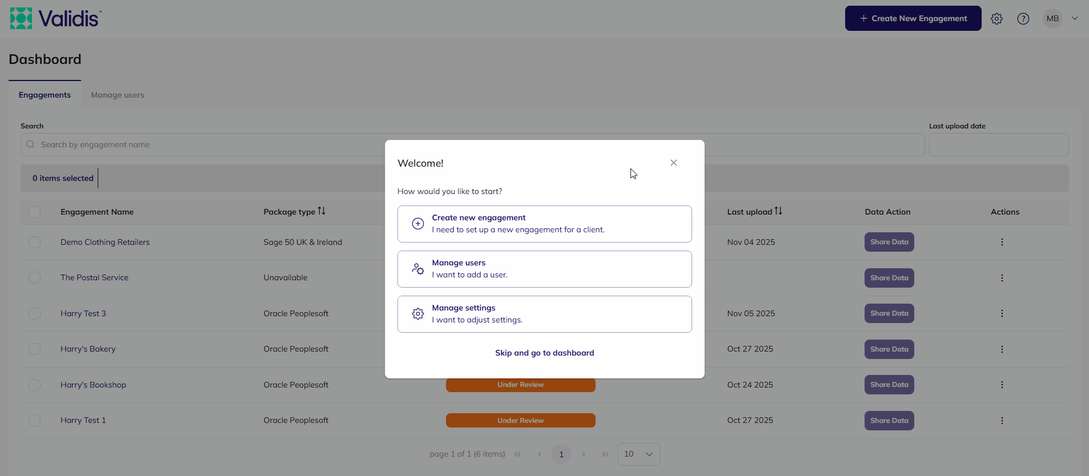
Task: Open the Last upload date field
Action: 999,145
